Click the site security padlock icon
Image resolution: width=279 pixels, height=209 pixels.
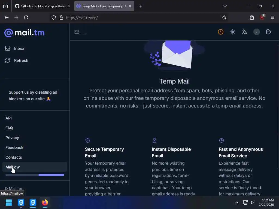point(61,18)
